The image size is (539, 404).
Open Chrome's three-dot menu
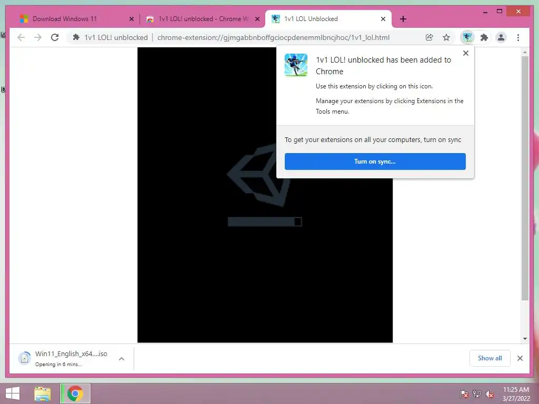tap(518, 37)
